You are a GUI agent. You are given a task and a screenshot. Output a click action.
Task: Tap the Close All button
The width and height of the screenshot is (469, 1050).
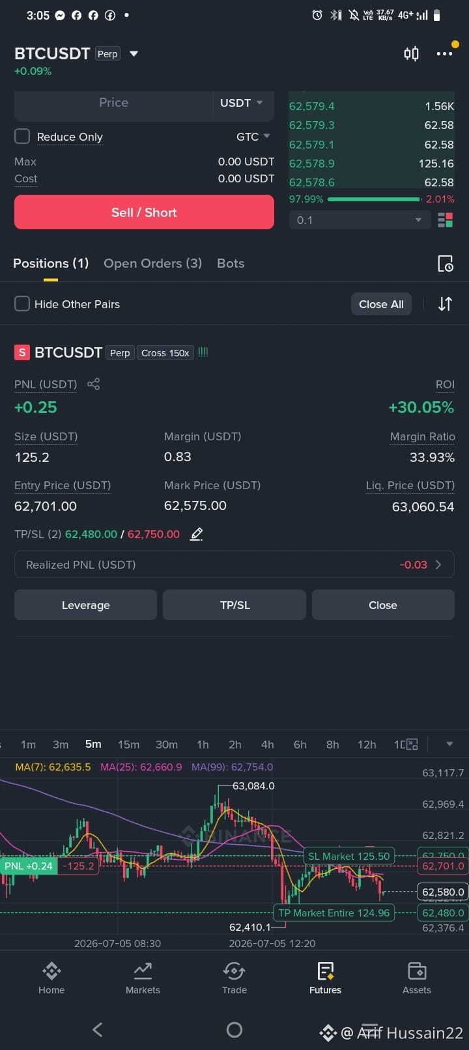(381, 304)
